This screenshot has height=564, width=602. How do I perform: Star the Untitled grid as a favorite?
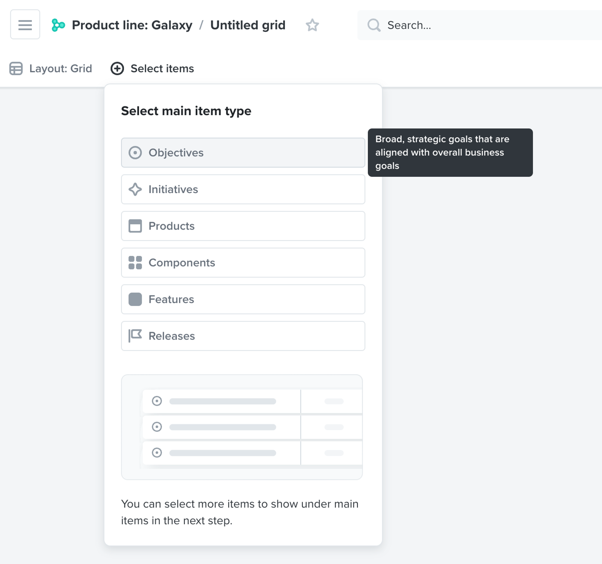click(x=312, y=25)
